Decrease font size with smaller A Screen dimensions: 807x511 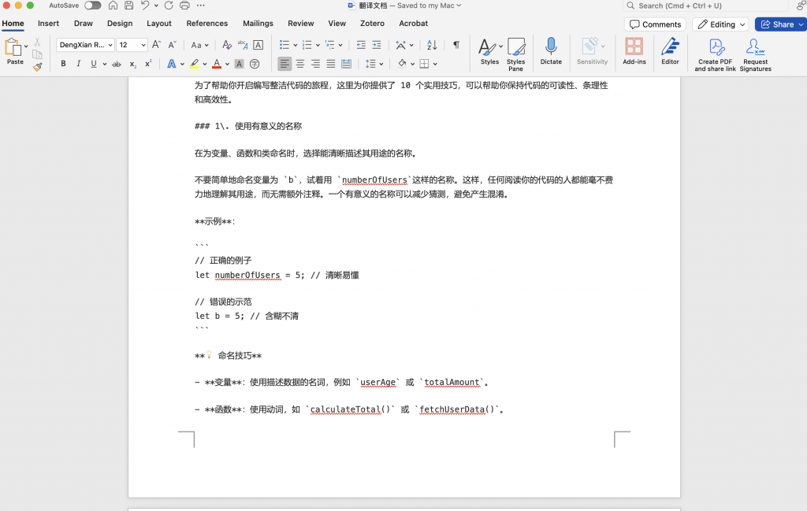[x=173, y=45]
